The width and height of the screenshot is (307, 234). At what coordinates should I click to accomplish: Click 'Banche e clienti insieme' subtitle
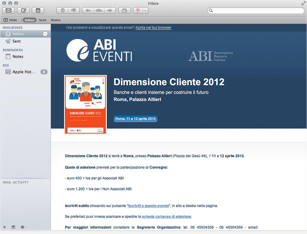(x=161, y=92)
